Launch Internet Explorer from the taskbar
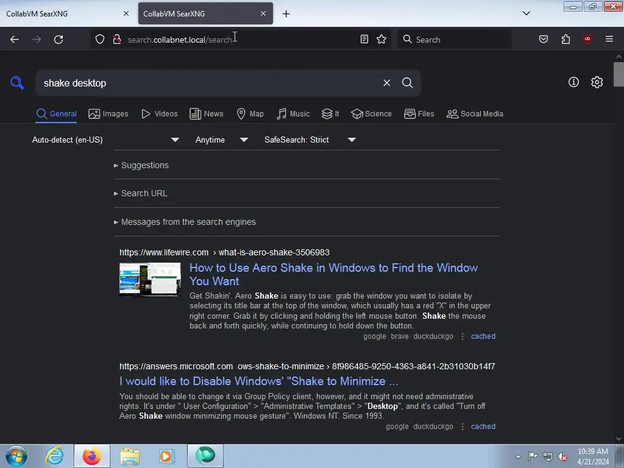The width and height of the screenshot is (624, 468). tap(54, 456)
